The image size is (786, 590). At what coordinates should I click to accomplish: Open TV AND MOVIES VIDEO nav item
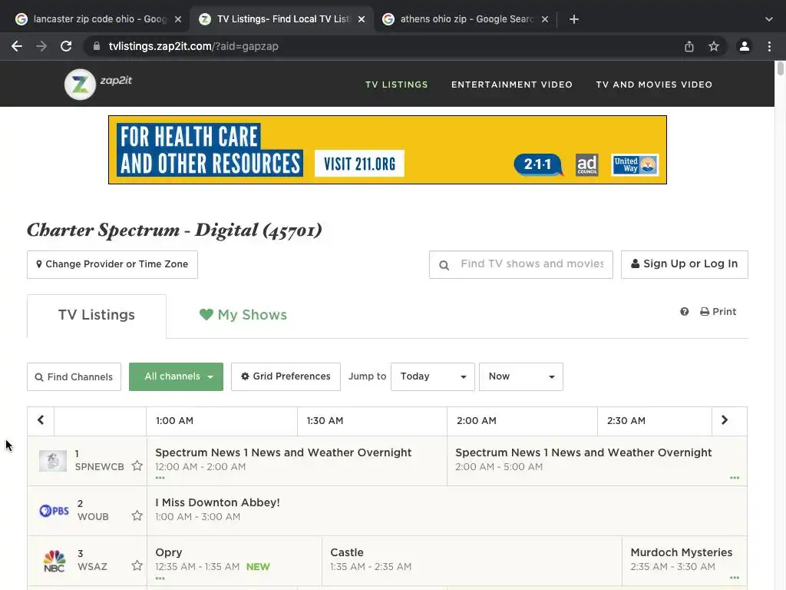654,85
